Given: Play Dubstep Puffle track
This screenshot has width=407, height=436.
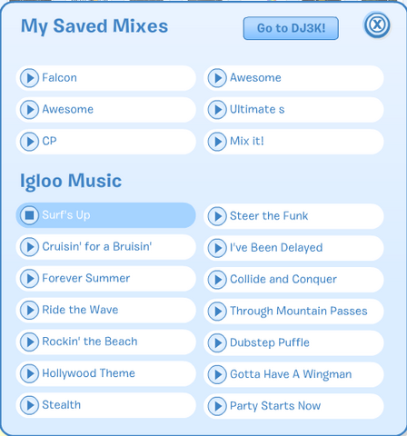Looking at the screenshot, I should [217, 342].
